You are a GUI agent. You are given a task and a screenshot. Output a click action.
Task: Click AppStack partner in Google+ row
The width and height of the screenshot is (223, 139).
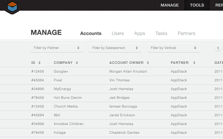coord(179,72)
